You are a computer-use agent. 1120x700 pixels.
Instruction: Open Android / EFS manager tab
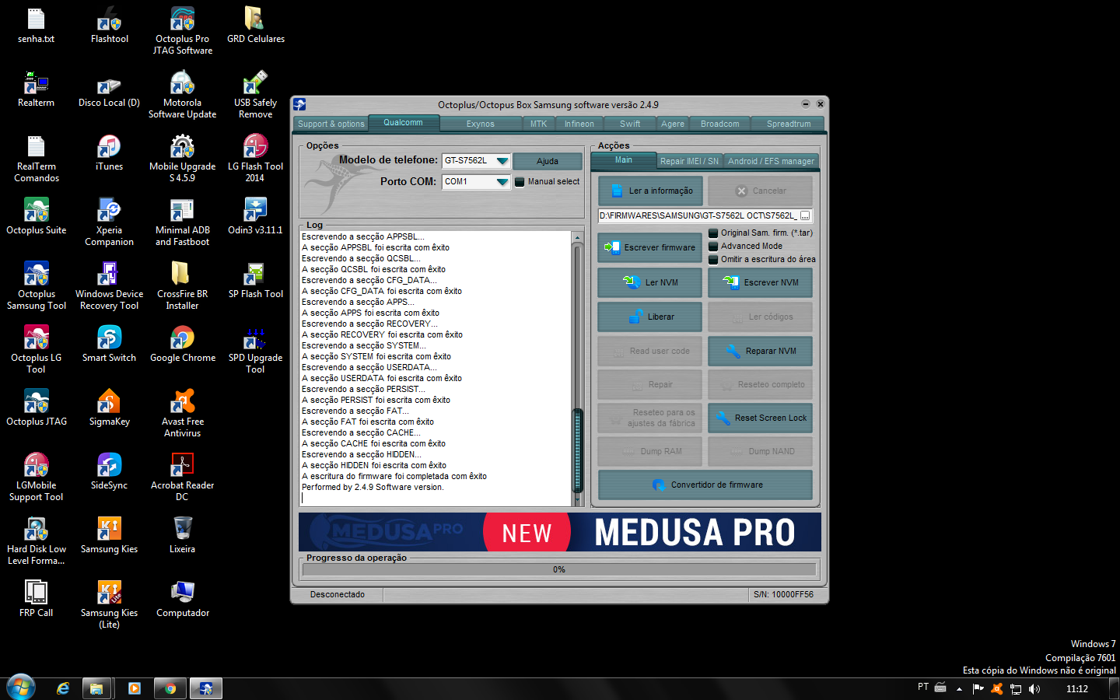click(x=771, y=161)
